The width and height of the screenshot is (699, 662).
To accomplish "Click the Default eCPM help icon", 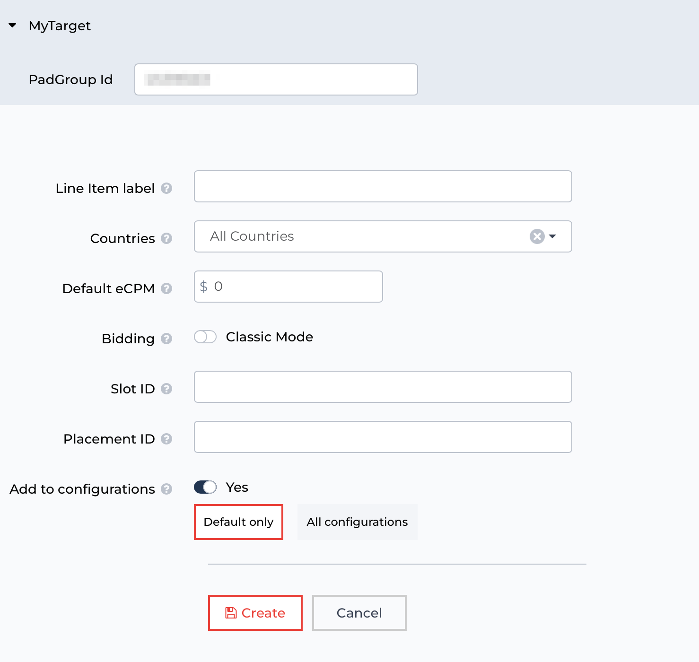I will tap(166, 288).
